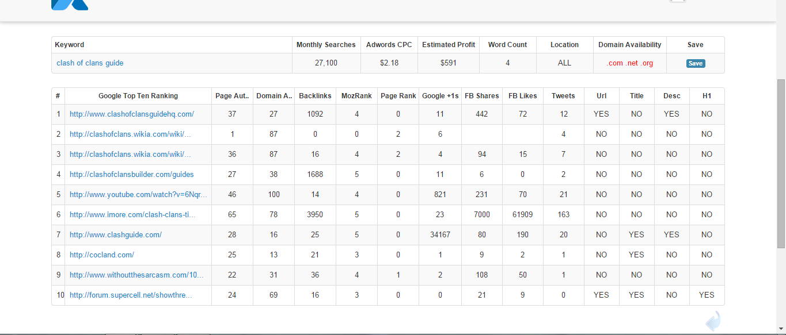Select the 821 Google +1s cell
This screenshot has height=335, width=786.
[x=440, y=194]
